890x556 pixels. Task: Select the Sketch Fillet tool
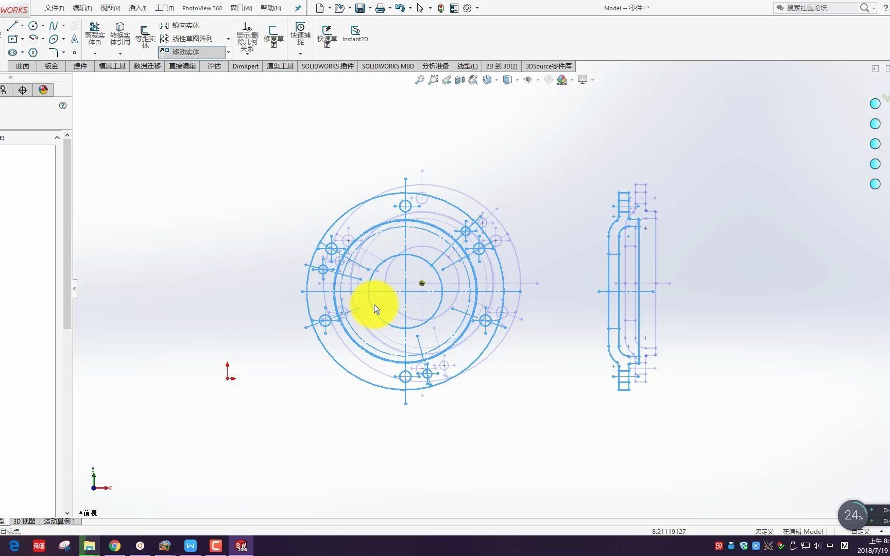(x=54, y=52)
